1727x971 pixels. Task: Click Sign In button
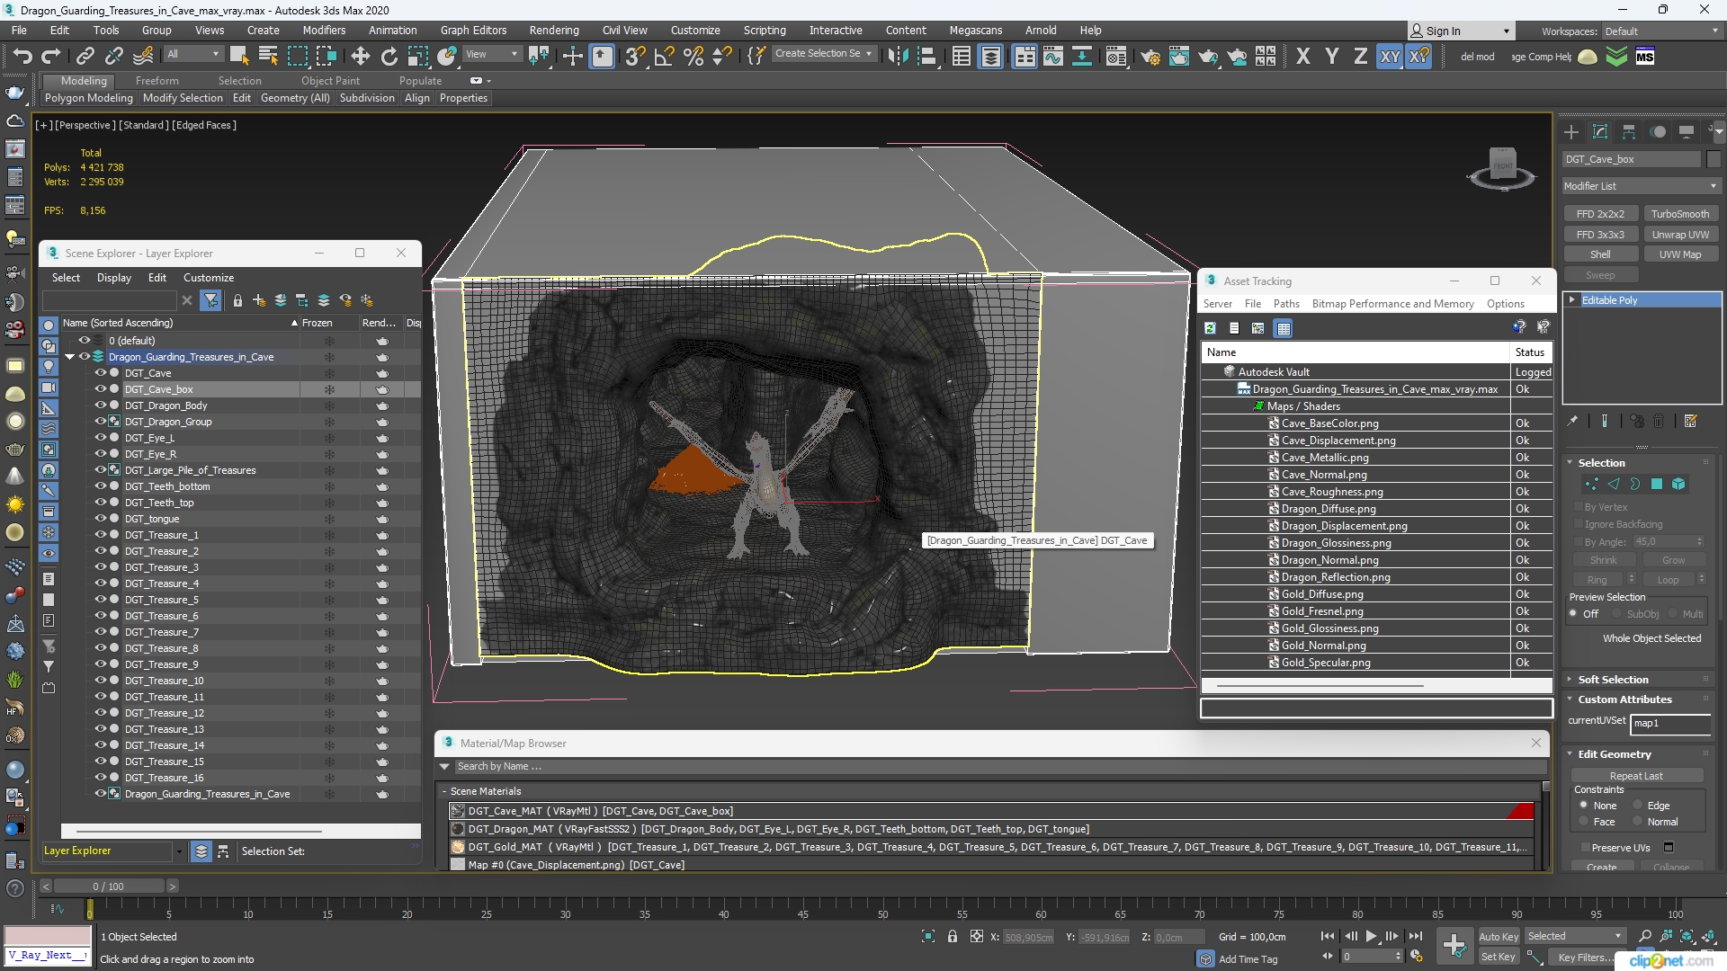(x=1460, y=31)
